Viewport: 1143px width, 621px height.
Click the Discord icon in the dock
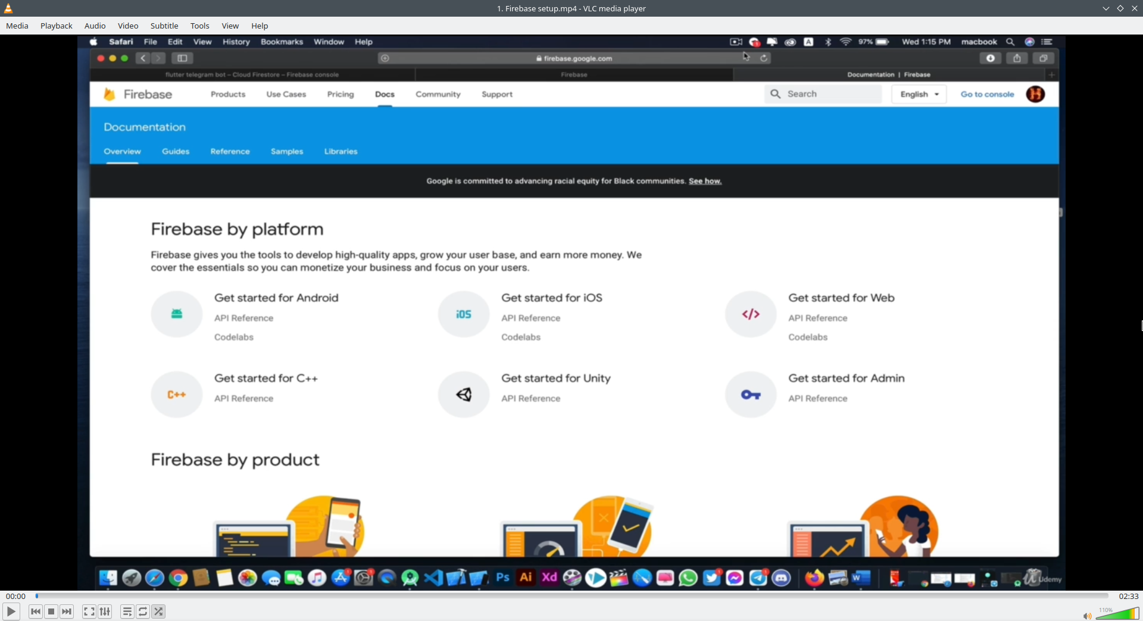pos(781,578)
